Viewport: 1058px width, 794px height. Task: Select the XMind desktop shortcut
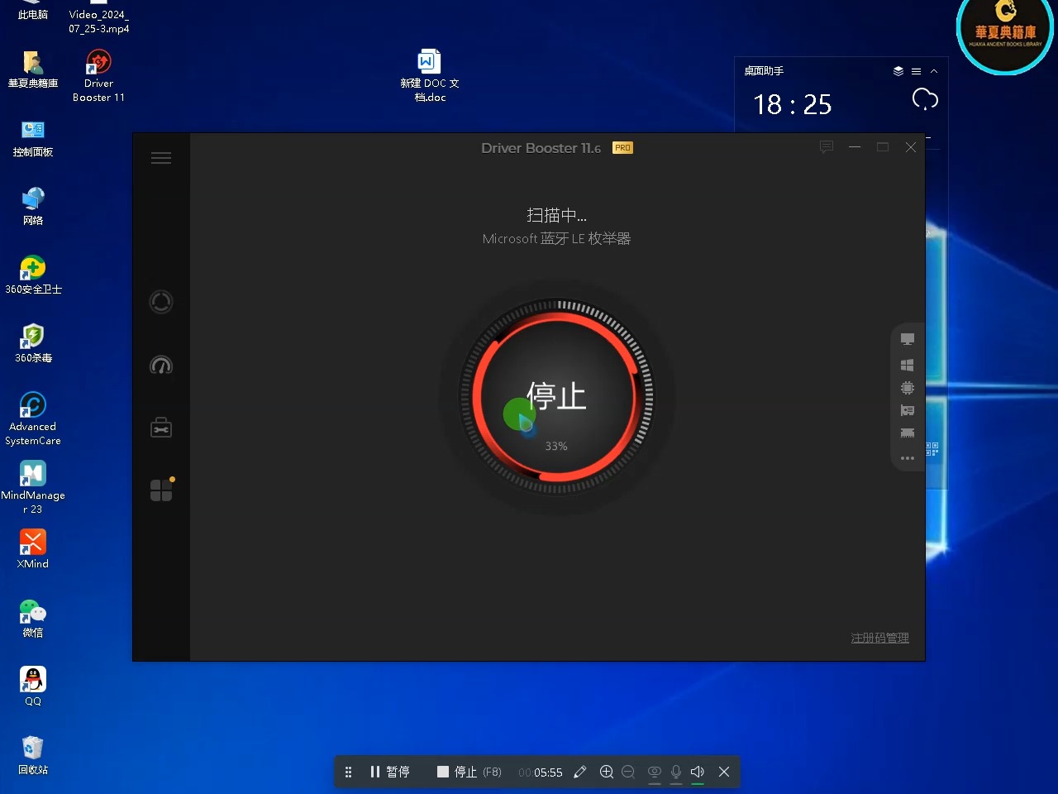coord(33,550)
